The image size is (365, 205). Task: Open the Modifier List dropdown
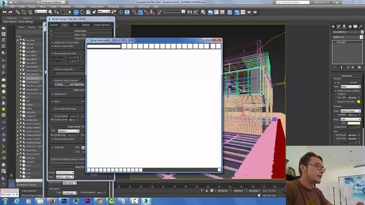point(347,37)
